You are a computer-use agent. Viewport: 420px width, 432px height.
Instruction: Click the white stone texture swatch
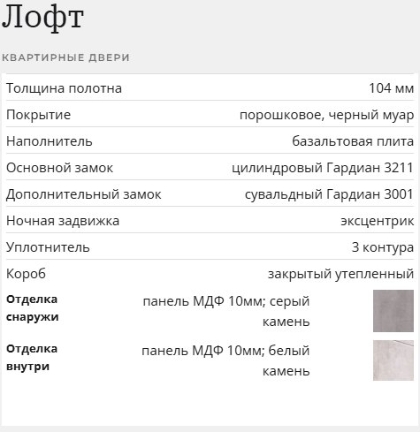point(393,360)
